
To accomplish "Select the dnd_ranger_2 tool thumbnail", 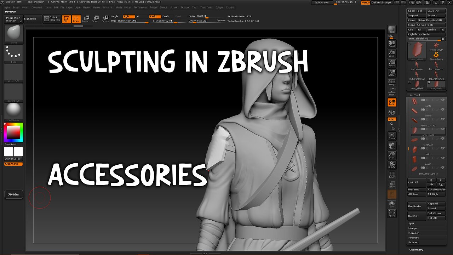I will [x=417, y=75].
